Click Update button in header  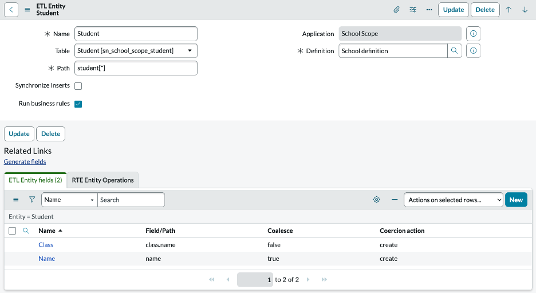(454, 10)
